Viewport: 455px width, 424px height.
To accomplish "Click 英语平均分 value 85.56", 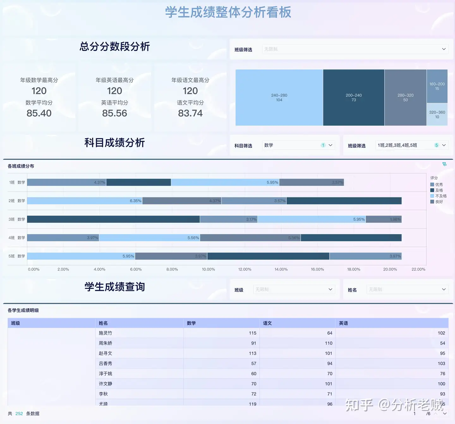I will click(x=114, y=113).
